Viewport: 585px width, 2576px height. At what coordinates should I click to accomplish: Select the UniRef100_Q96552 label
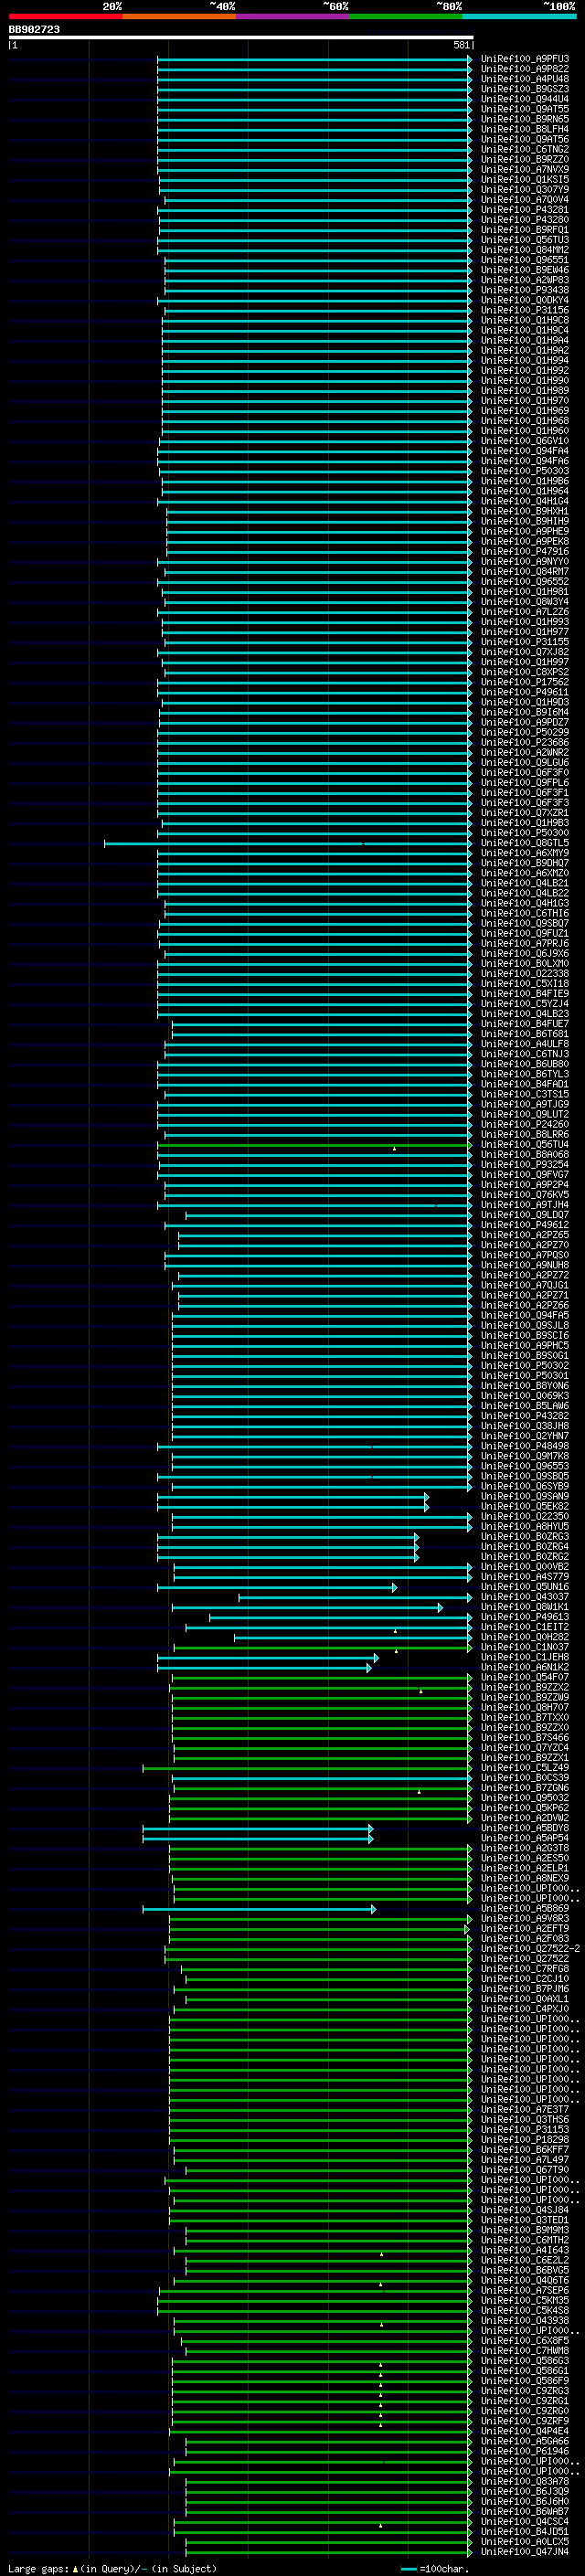tap(524, 581)
